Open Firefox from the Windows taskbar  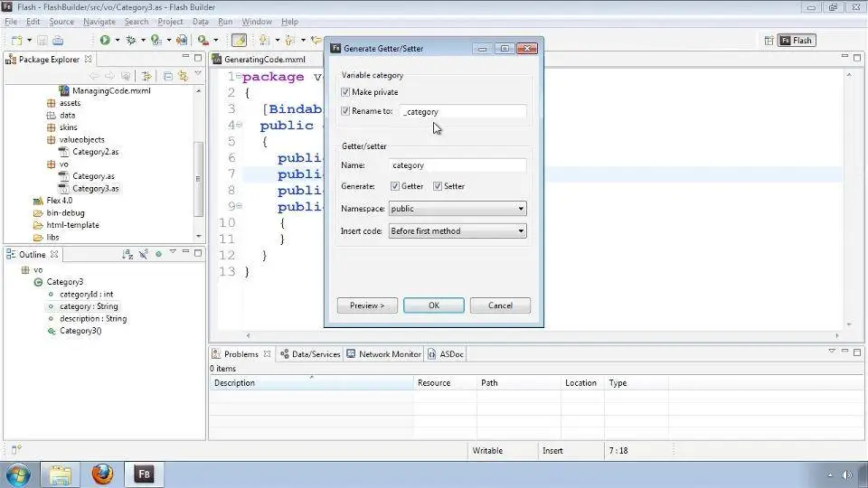pyautogui.click(x=102, y=474)
